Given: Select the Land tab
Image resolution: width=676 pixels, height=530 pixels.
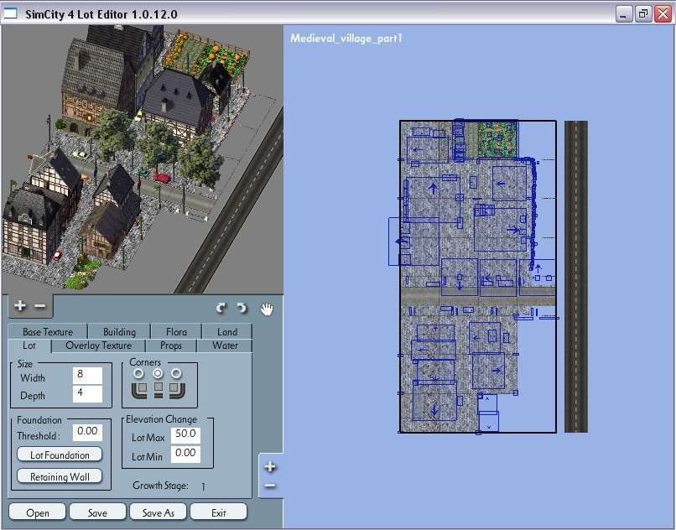Looking at the screenshot, I should pyautogui.click(x=227, y=331).
